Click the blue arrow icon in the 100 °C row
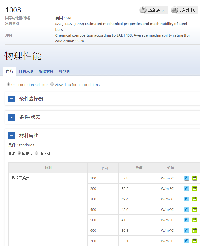Image resolution: width=200 pixels, height=246 pixels. (187, 178)
